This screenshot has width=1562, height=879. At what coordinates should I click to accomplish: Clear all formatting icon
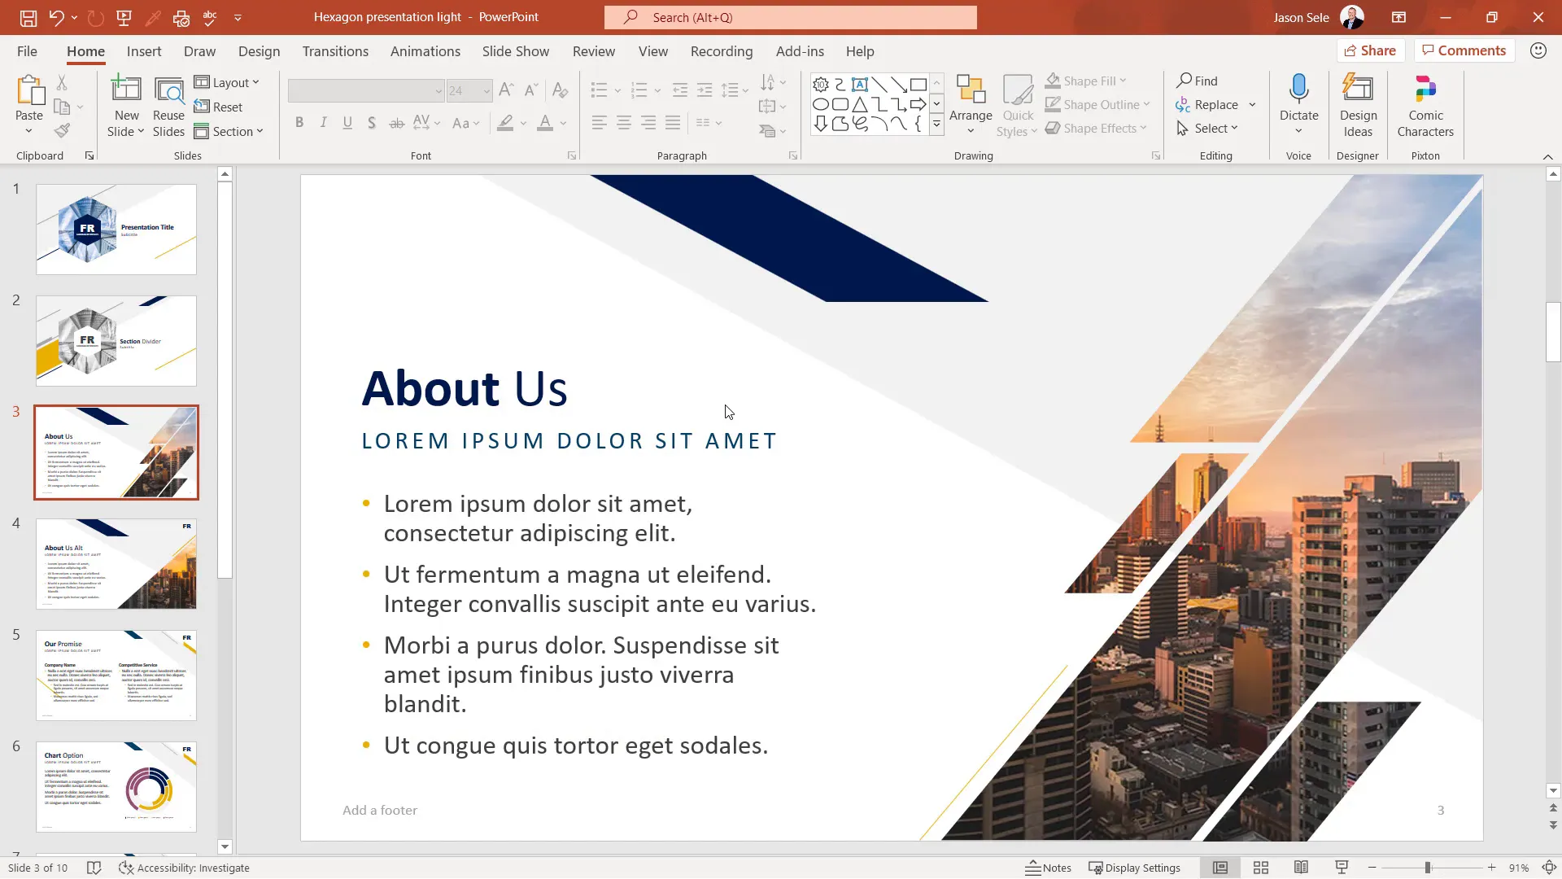point(560,90)
